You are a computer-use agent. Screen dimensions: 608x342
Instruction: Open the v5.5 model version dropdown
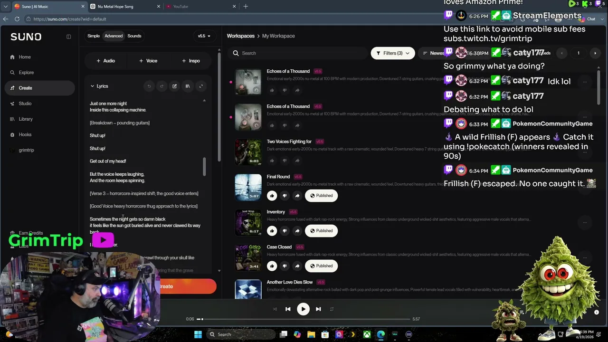pos(204,36)
